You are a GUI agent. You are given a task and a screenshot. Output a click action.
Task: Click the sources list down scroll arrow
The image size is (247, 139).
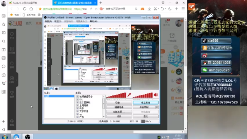pos(104,117)
